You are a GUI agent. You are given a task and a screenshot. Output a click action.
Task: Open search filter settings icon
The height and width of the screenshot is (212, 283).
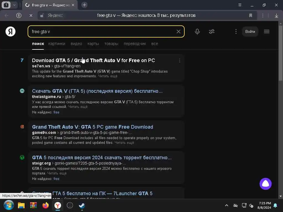point(211,31)
